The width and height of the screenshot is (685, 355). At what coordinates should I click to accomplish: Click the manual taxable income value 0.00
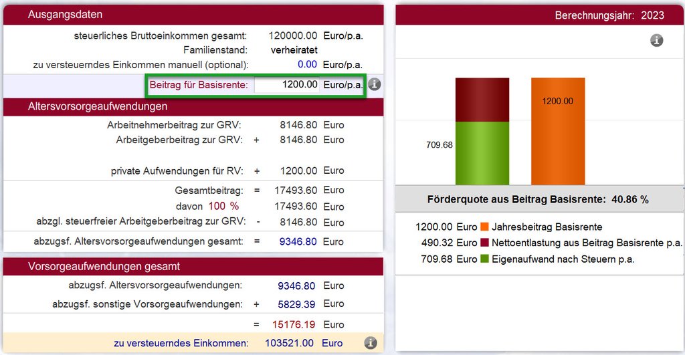point(307,64)
